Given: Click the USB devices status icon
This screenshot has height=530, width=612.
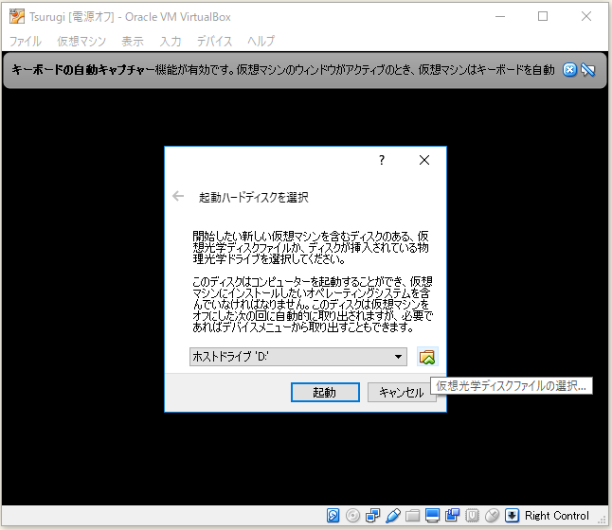Looking at the screenshot, I should 392,516.
